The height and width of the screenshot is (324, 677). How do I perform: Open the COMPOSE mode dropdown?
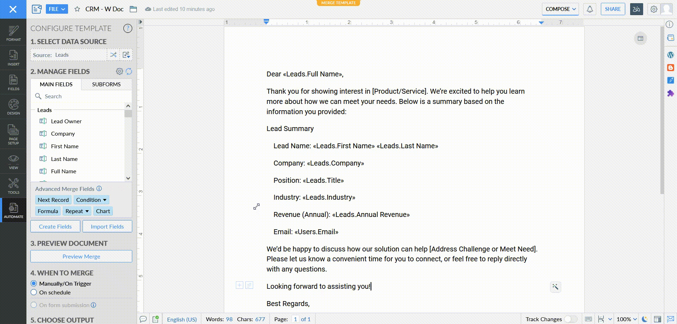[560, 9]
